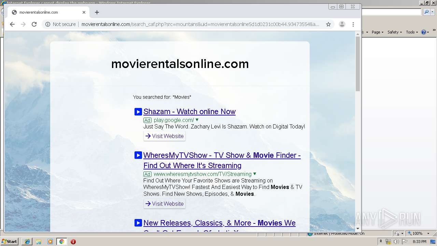Click the Action Center flag tray icon
Screen dimensions: 437x246
click(405, 242)
